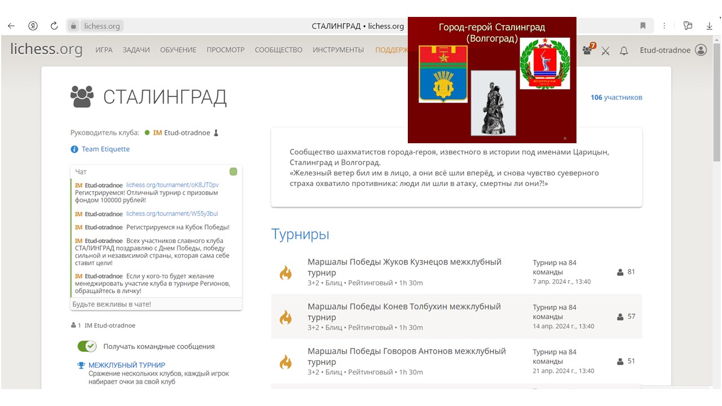Toggle Получать командные сообщения switch
This screenshot has width=722, height=406.
[x=87, y=346]
